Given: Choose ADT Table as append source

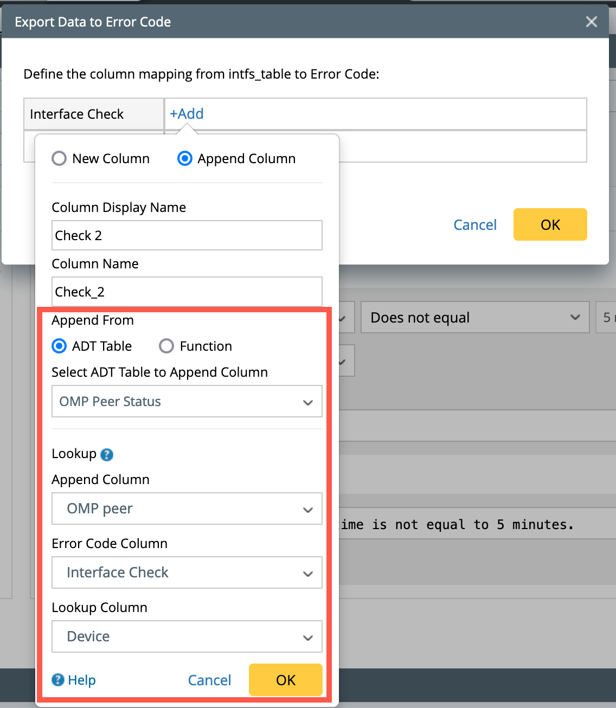Looking at the screenshot, I should tap(59, 346).
